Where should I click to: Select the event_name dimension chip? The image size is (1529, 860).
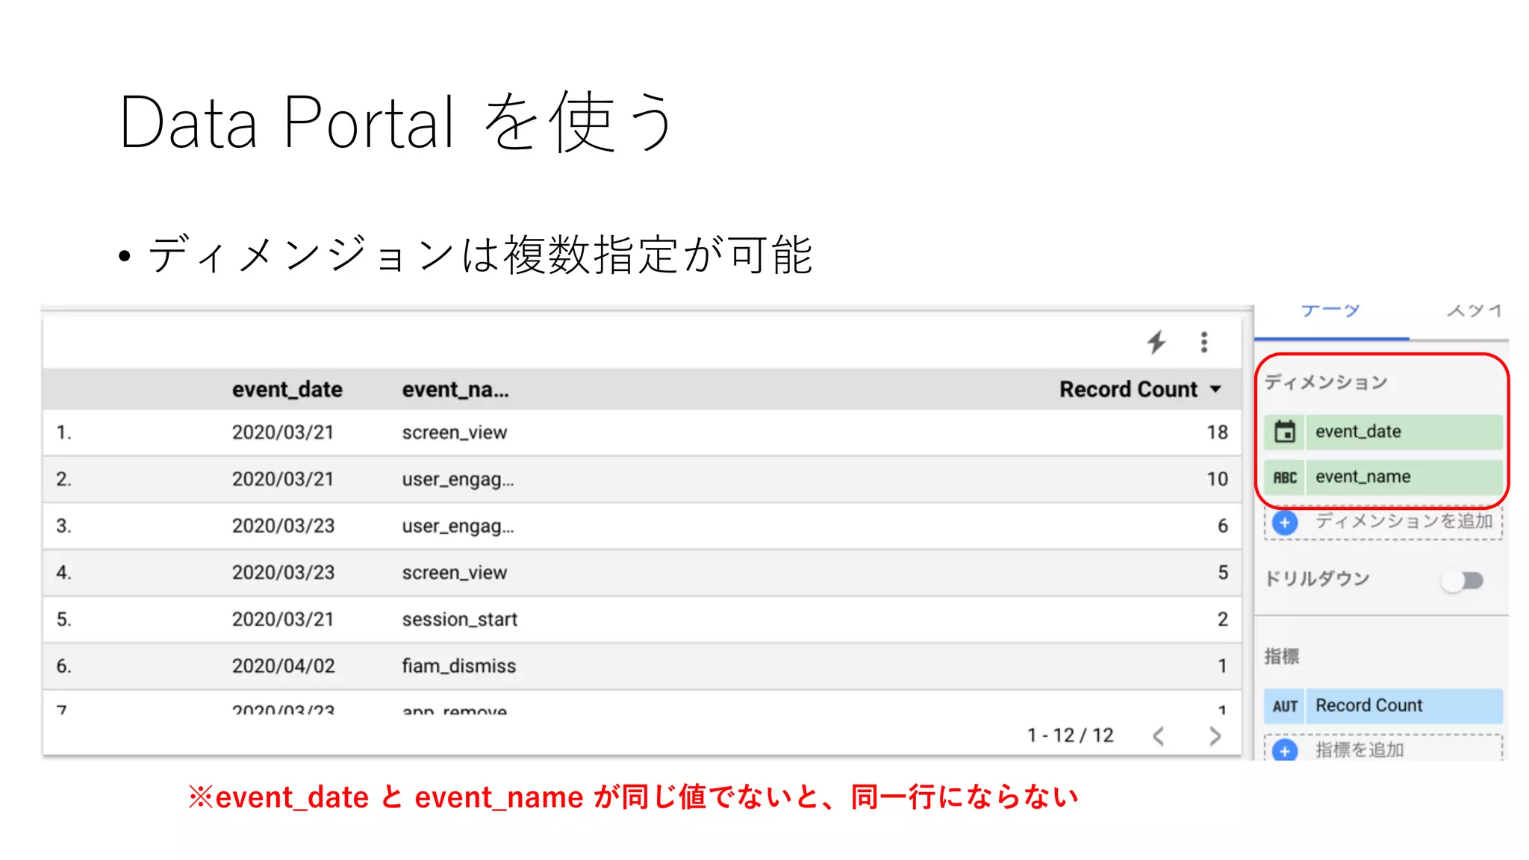click(x=1383, y=478)
